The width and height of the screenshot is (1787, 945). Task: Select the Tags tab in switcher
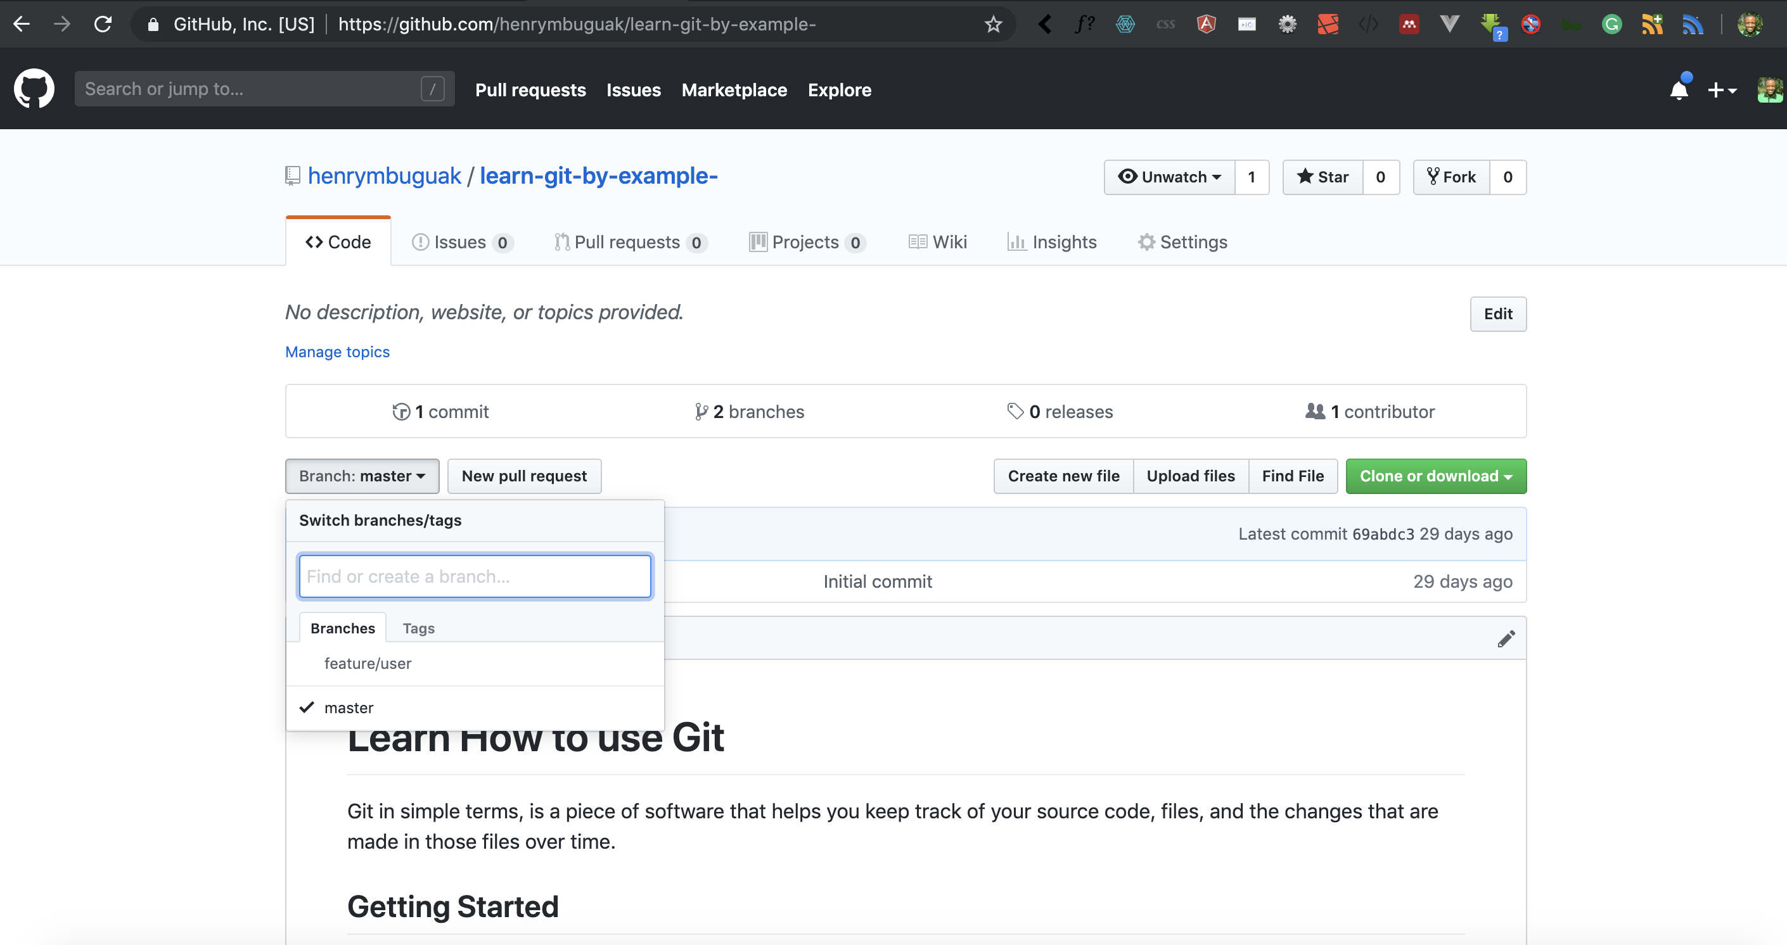pos(418,628)
